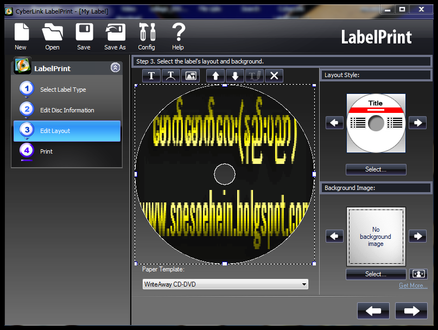This screenshot has height=330, width=438.
Task: Click the disc center hole circle
Action: coord(225,174)
